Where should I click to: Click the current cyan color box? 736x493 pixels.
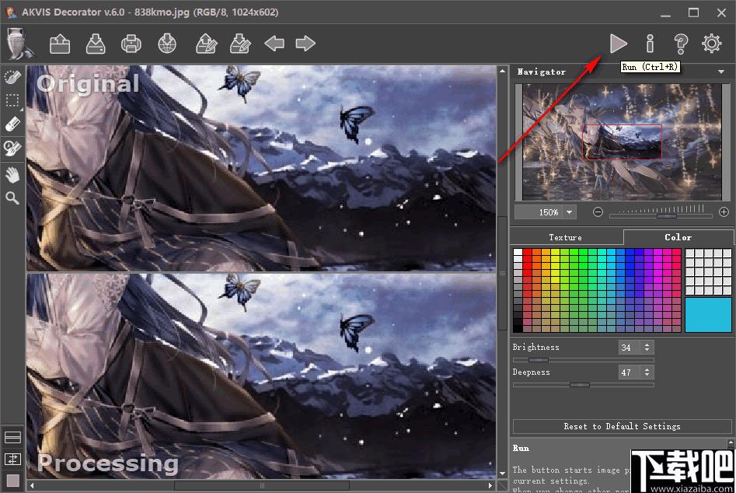pos(708,315)
